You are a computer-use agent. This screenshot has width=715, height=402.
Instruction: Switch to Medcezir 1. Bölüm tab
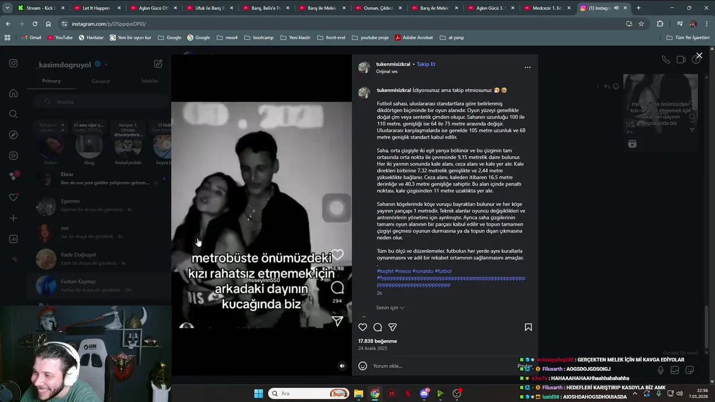click(546, 8)
